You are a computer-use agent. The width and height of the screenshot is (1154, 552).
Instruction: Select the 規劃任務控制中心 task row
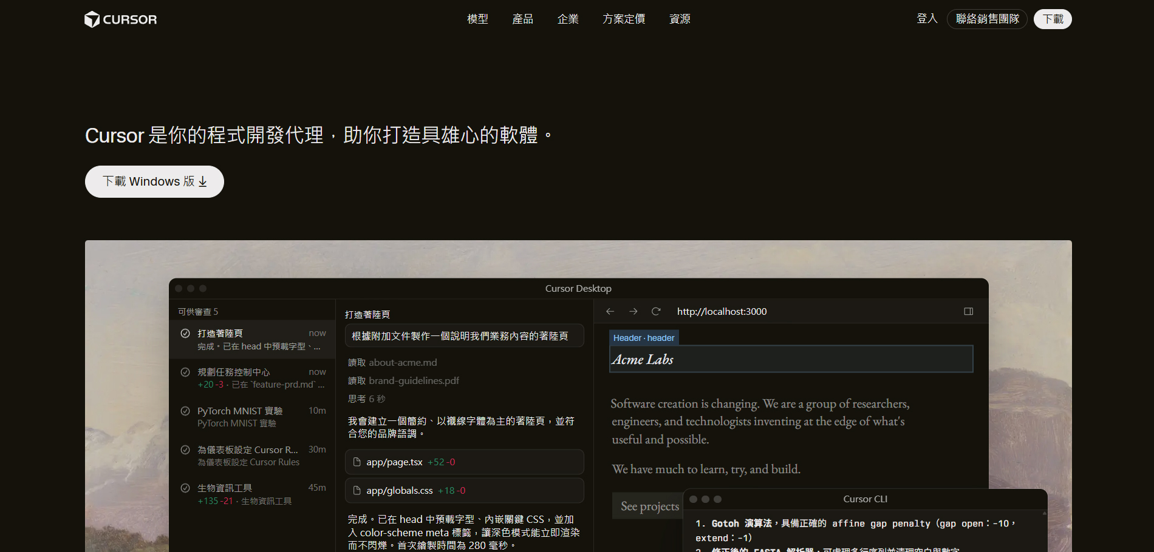pos(253,378)
